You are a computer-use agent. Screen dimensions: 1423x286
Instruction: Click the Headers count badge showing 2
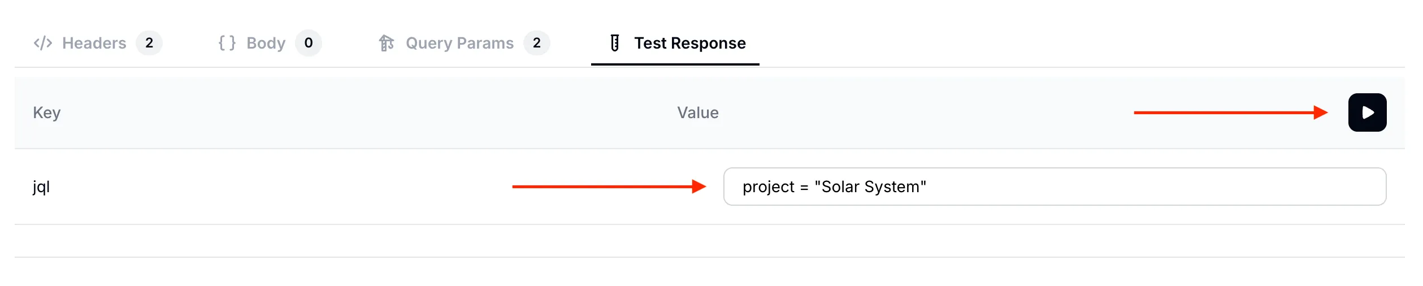coord(149,43)
